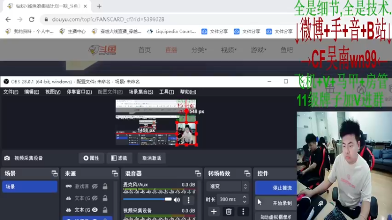Click the douyu.com URL field
The width and height of the screenshot is (392, 220).
coord(108,20)
